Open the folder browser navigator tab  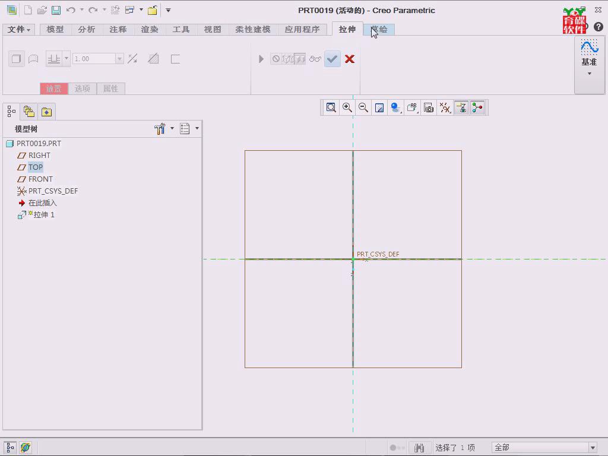tap(29, 112)
